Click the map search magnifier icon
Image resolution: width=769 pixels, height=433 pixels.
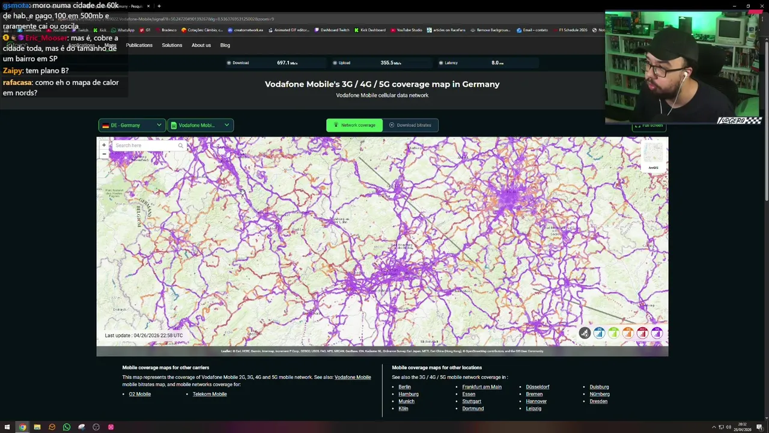point(180,146)
